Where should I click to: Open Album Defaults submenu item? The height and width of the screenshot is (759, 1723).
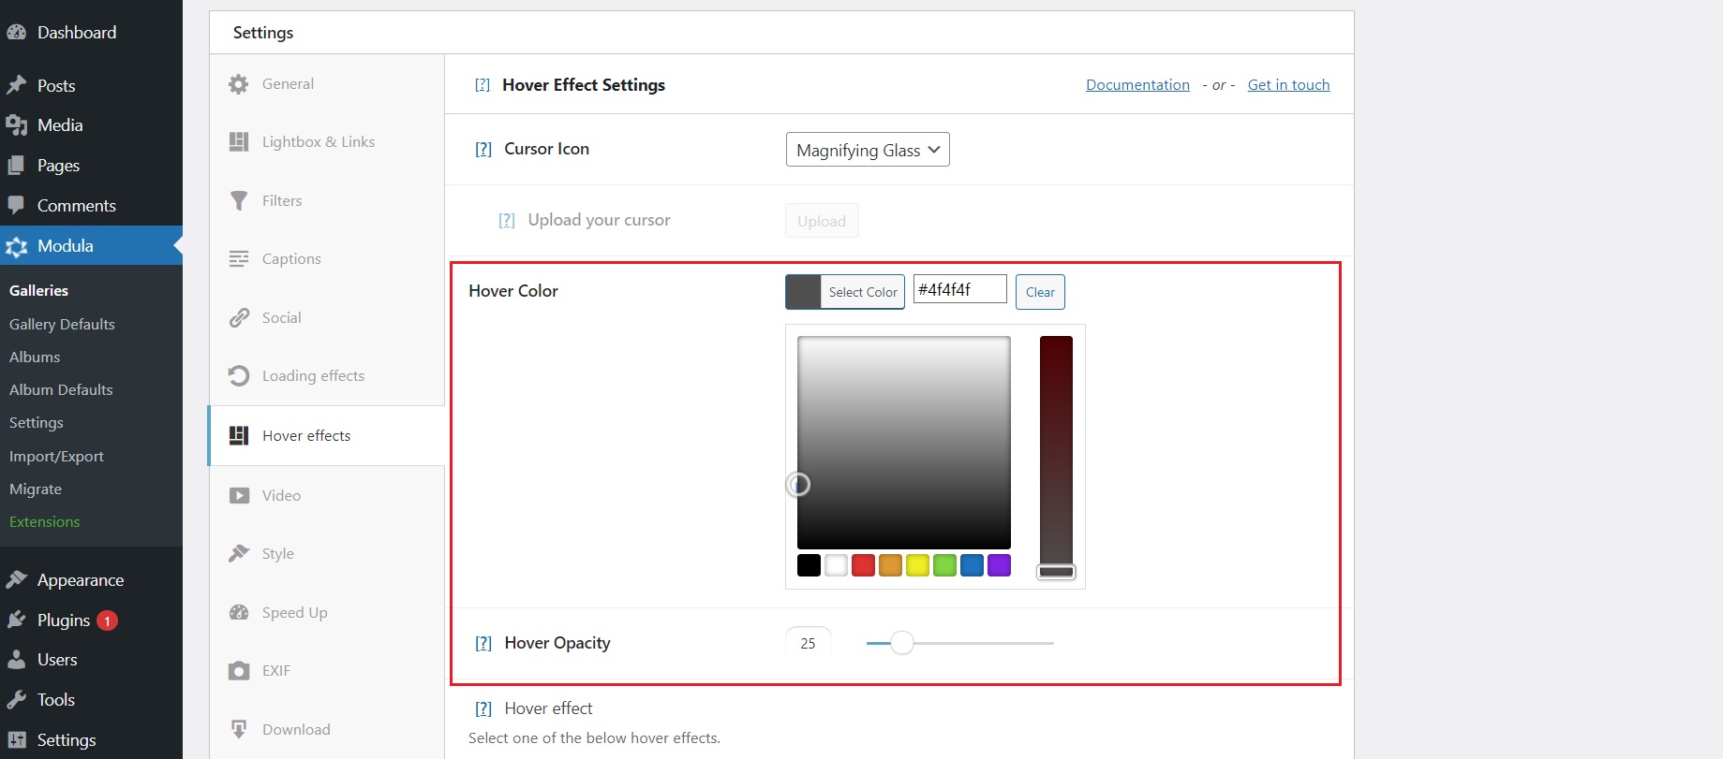61,389
